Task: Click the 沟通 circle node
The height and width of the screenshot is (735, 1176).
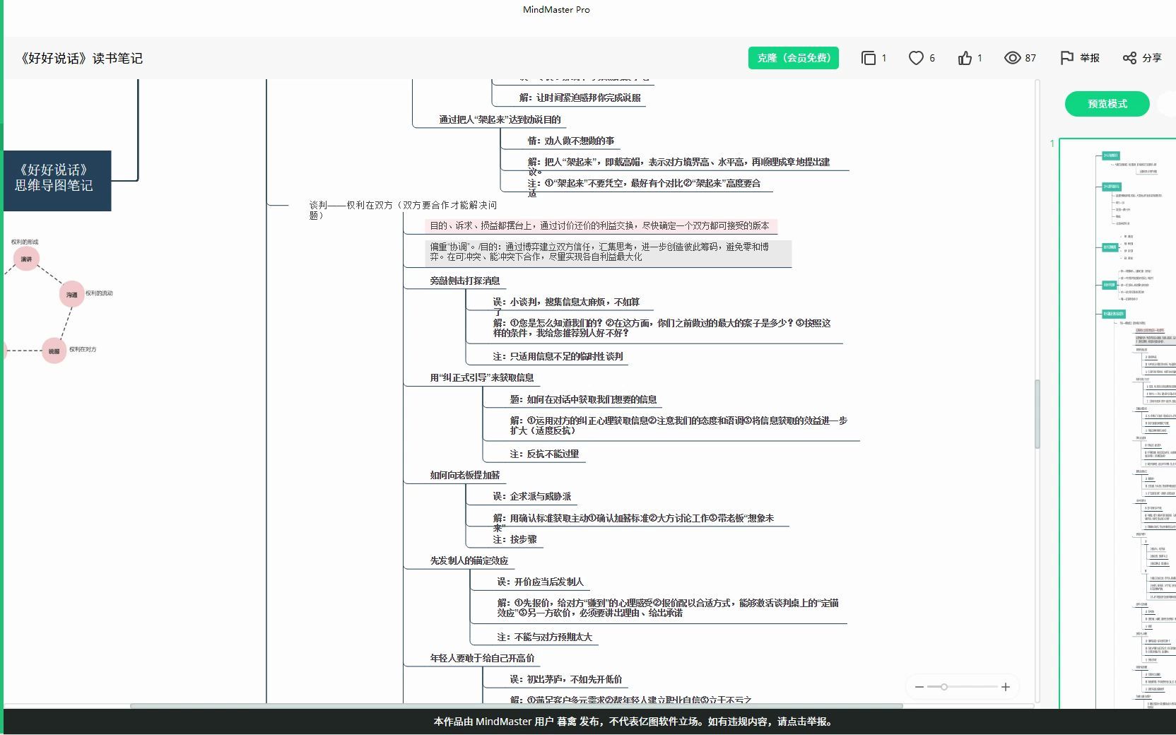Action: pos(71,295)
